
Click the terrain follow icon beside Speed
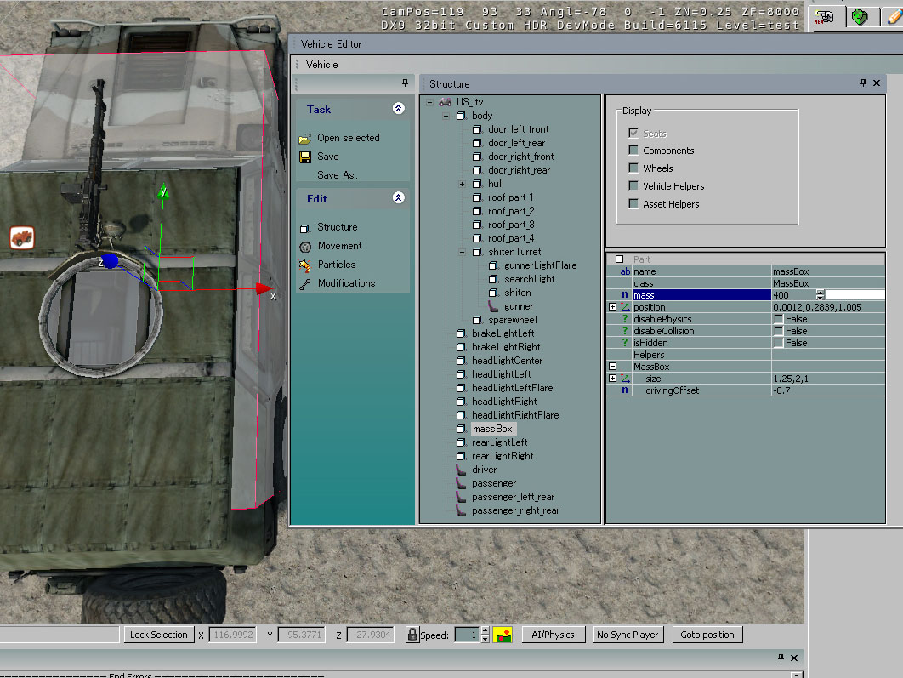[x=503, y=635]
